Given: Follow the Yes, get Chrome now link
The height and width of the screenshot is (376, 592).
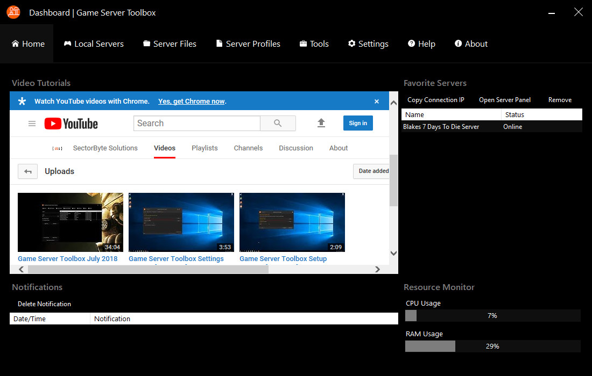Looking at the screenshot, I should tap(190, 101).
